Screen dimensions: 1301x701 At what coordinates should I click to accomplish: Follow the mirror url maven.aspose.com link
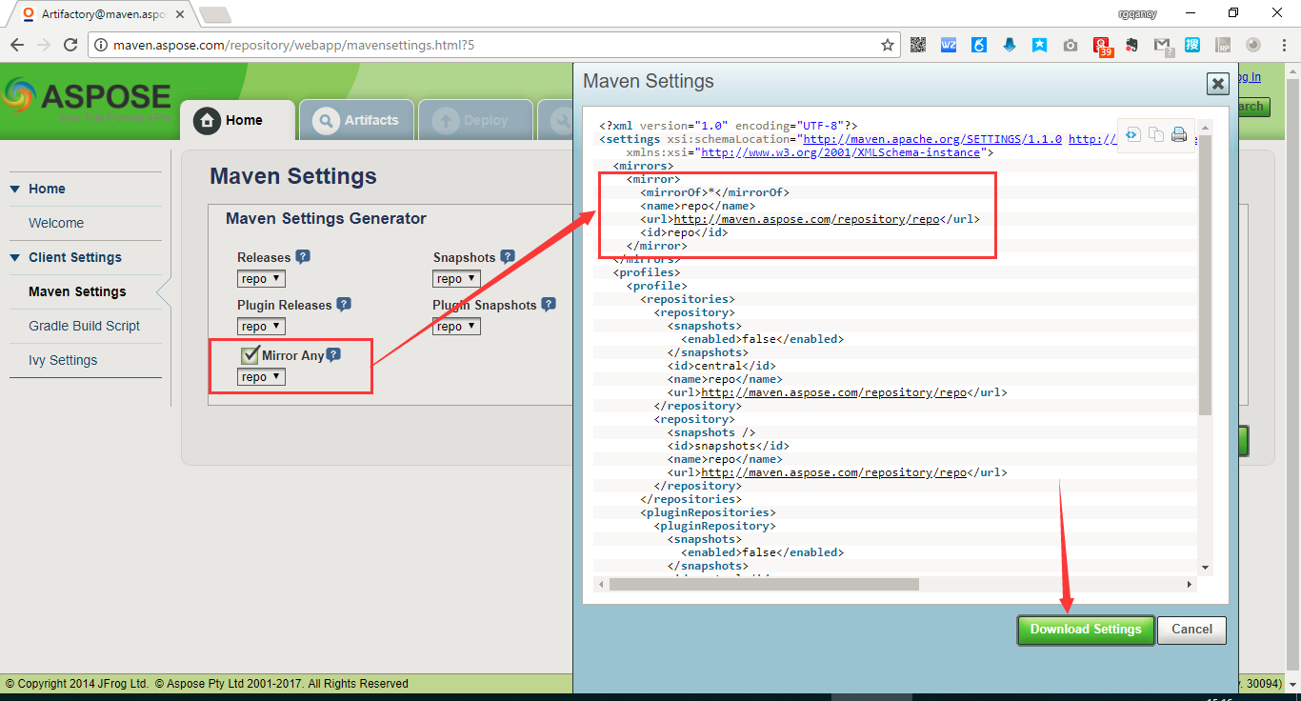coord(807,219)
